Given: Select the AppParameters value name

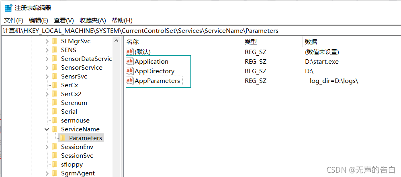Looking at the screenshot, I should point(158,81).
